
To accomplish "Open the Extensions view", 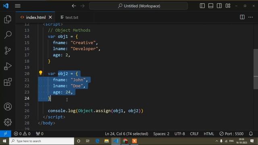I will (8, 82).
